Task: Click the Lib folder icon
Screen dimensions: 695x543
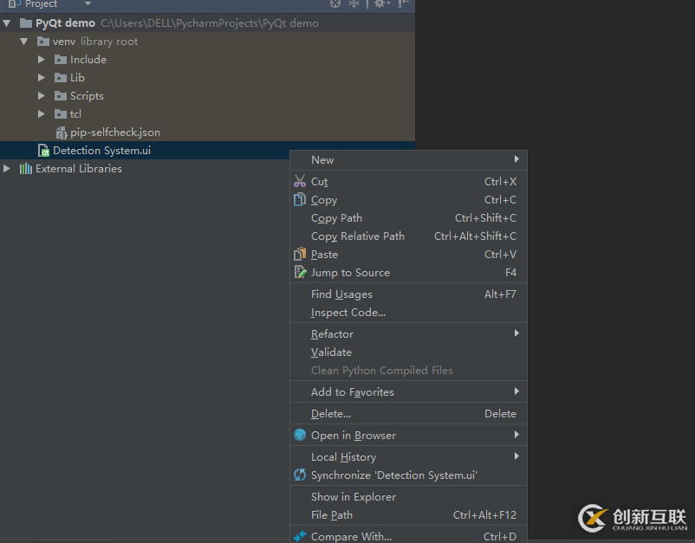Action: coord(61,77)
